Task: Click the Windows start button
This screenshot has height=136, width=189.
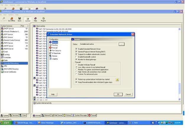Action: click(x=6, y=123)
